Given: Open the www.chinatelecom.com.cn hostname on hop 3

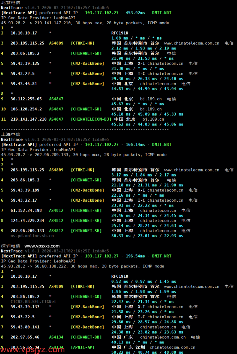Looking at the screenshot, I should [x=191, y=43].
